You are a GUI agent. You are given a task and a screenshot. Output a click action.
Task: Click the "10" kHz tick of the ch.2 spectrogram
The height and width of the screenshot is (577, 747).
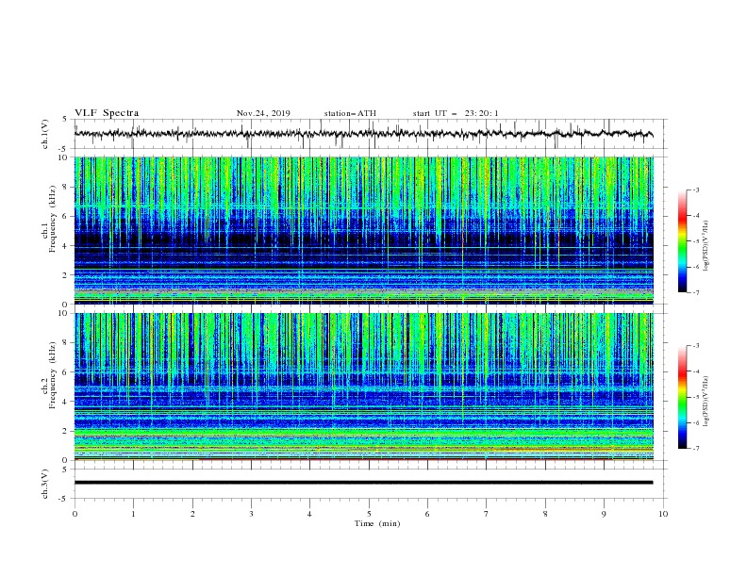pos(64,313)
